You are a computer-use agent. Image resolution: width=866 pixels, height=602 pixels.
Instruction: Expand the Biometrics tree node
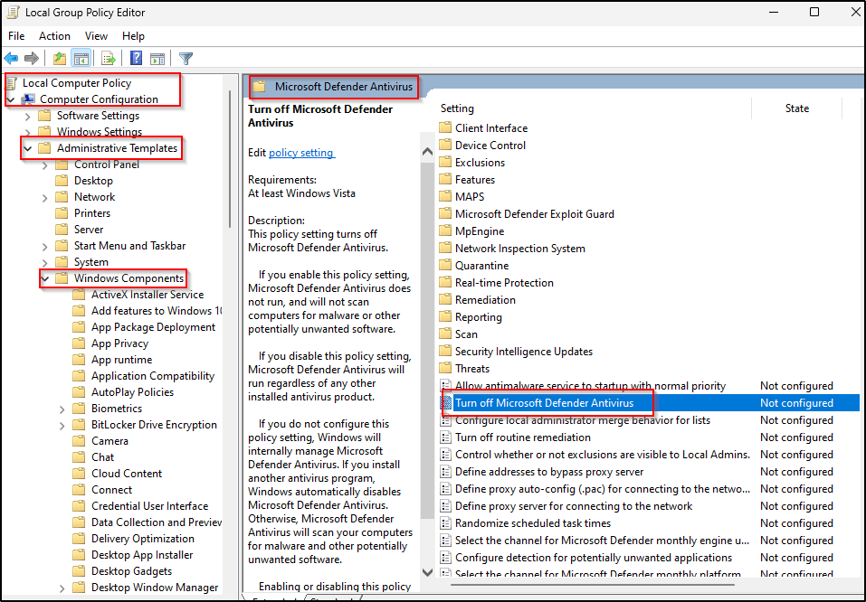click(62, 409)
